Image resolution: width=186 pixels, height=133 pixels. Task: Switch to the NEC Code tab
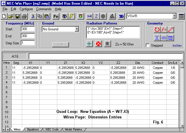point(52,129)
